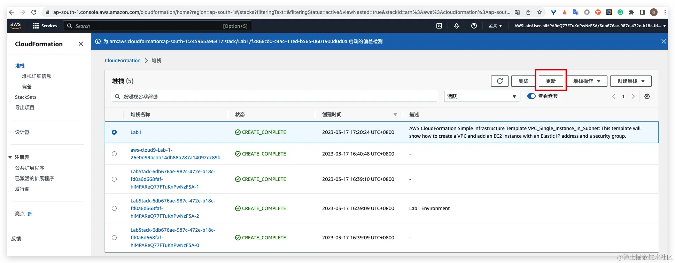Image resolution: width=675 pixels, height=263 pixels.
Task: Sort by 创建时间 column arrow
Action: point(395,114)
